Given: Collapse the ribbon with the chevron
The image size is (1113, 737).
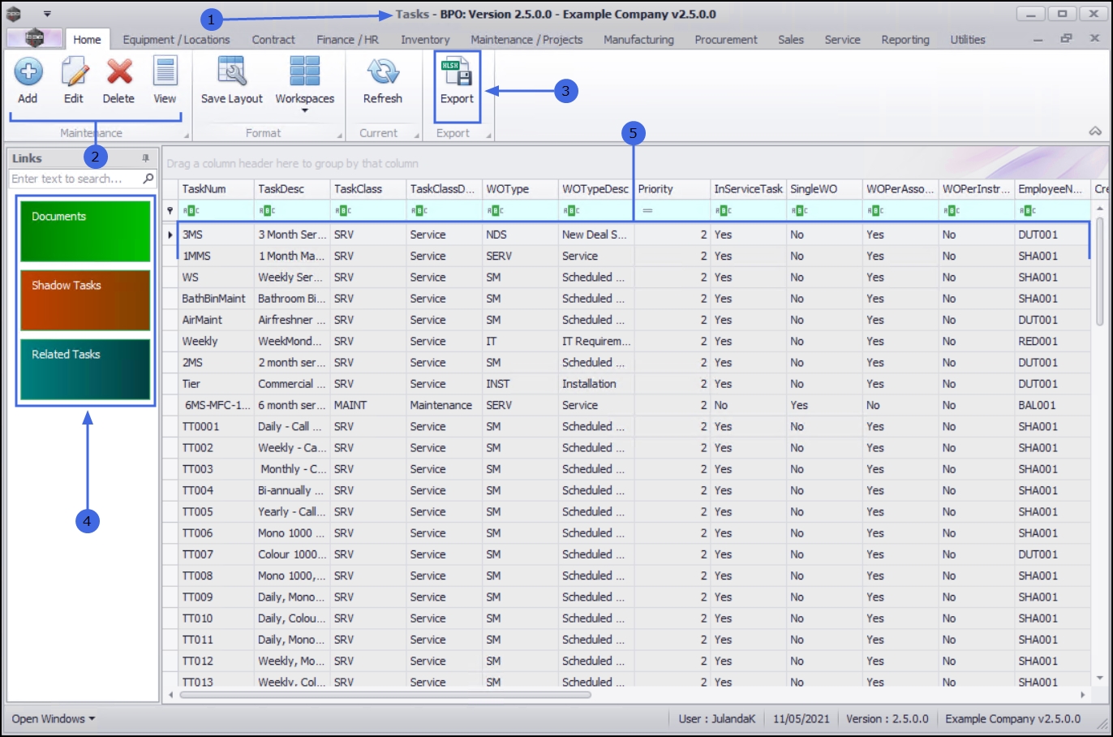Looking at the screenshot, I should (x=1094, y=131).
